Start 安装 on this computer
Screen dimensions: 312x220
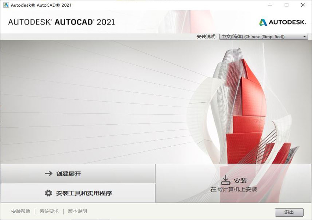234,184
